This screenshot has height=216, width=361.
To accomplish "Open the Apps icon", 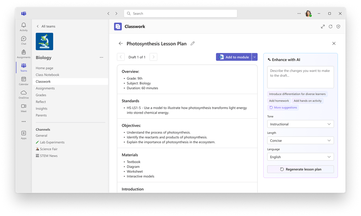I will tap(23, 134).
